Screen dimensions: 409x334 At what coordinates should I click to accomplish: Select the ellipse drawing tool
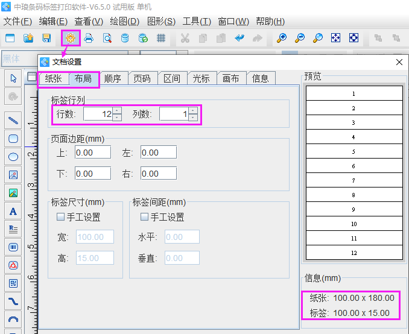coord(13,157)
